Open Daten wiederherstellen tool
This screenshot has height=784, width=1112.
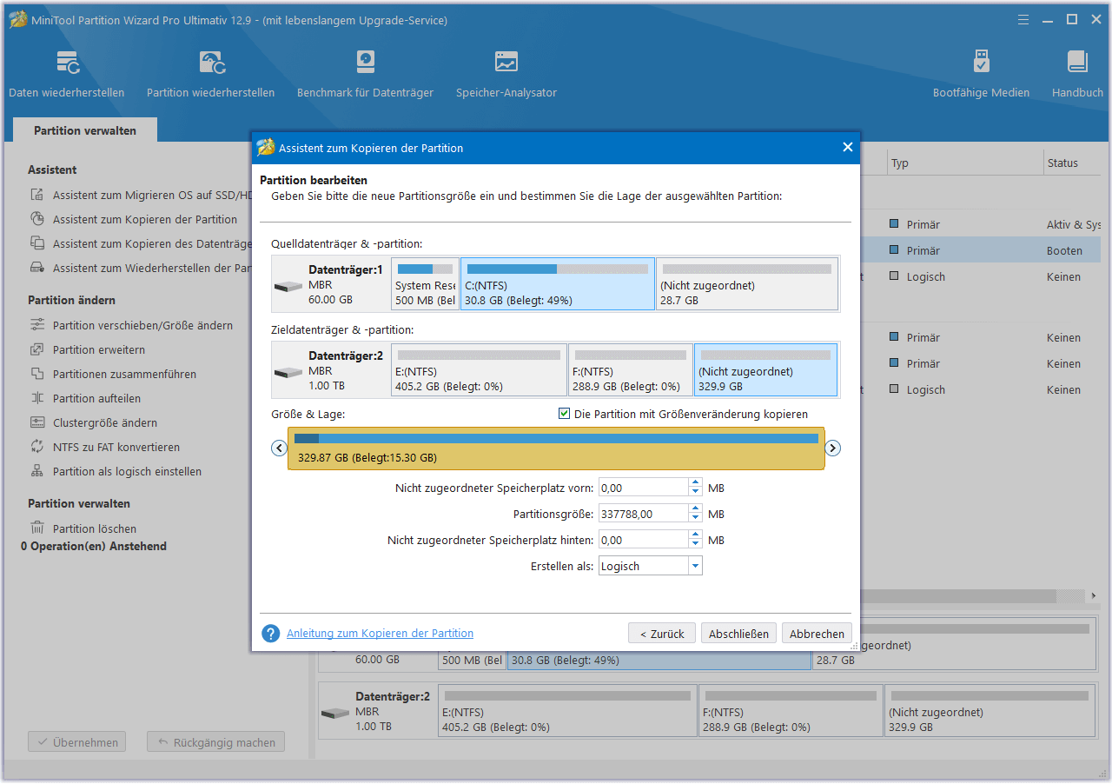click(x=67, y=74)
